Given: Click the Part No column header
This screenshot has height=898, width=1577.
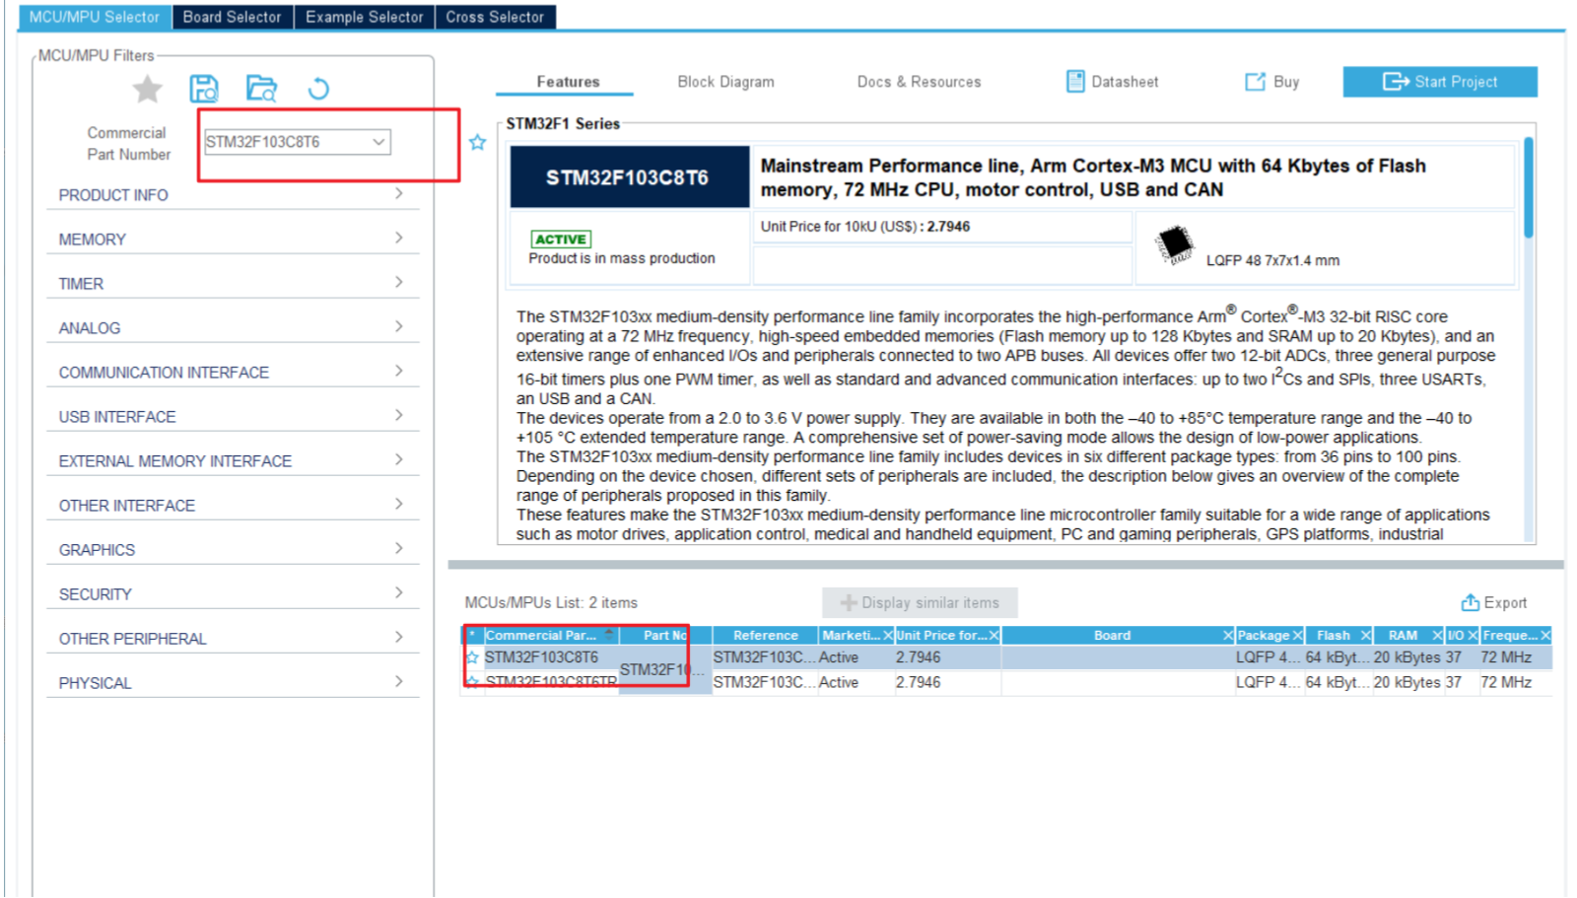Looking at the screenshot, I should coord(665,636).
